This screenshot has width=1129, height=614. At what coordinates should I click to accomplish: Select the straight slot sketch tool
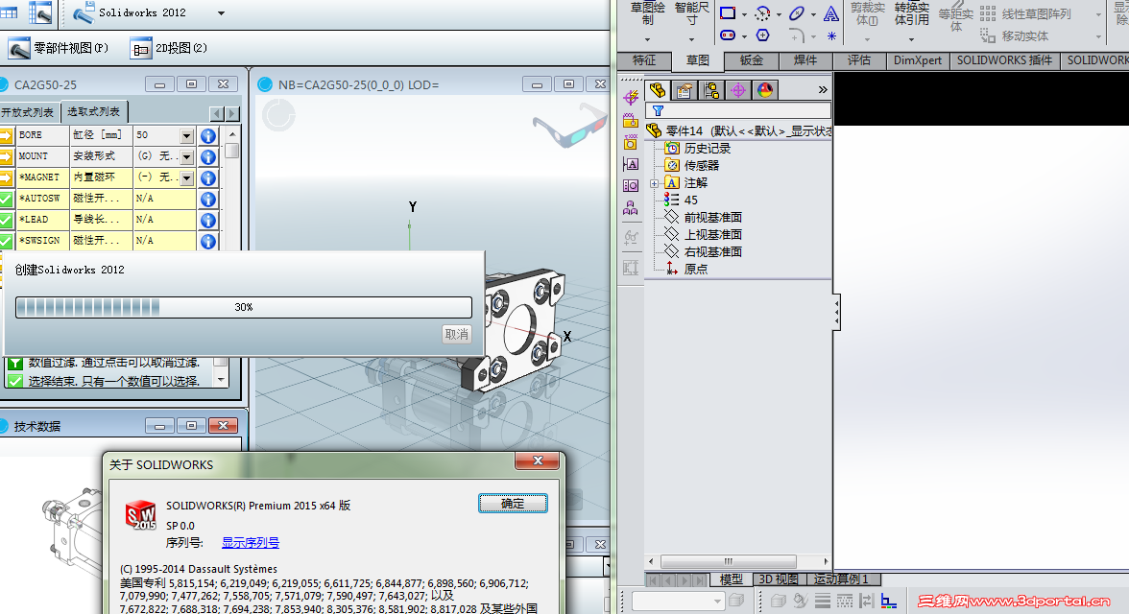(728, 35)
